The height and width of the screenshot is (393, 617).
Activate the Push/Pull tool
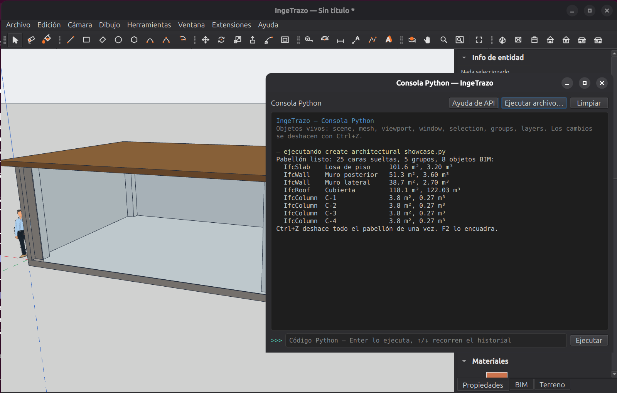253,40
